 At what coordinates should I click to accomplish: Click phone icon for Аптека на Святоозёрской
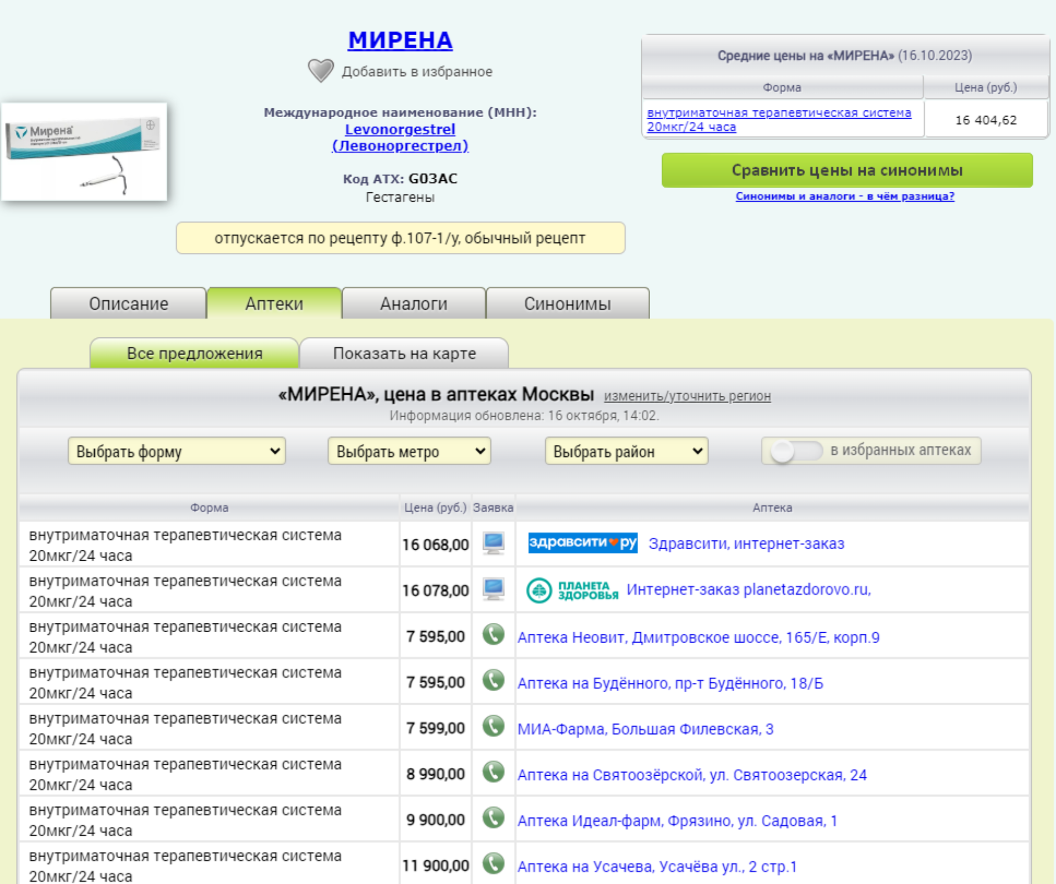click(493, 772)
